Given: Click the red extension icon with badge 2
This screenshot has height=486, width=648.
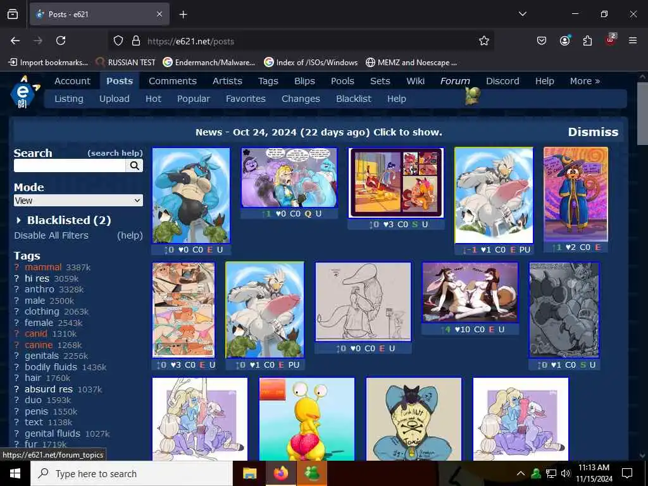Looking at the screenshot, I should [611, 40].
